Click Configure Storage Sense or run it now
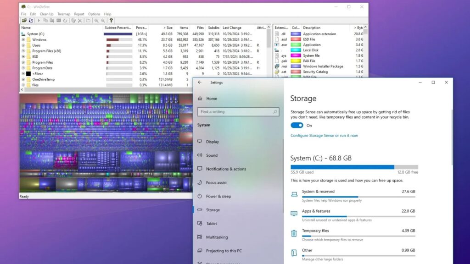 [x=324, y=136]
